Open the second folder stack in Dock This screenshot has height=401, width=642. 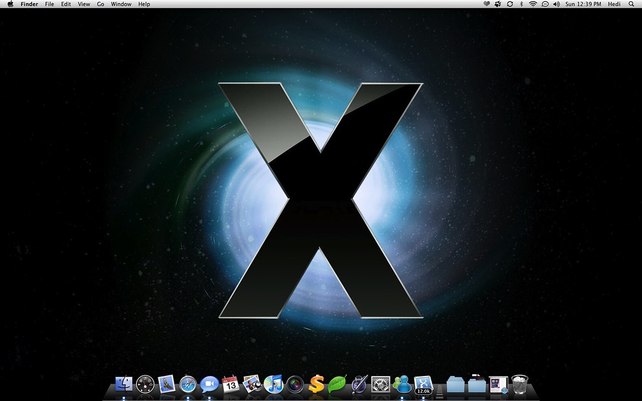pos(476,384)
